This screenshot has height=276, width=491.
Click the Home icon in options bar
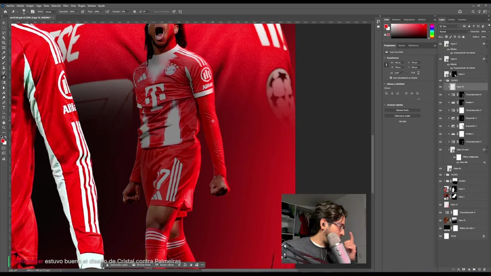(x=5, y=11)
